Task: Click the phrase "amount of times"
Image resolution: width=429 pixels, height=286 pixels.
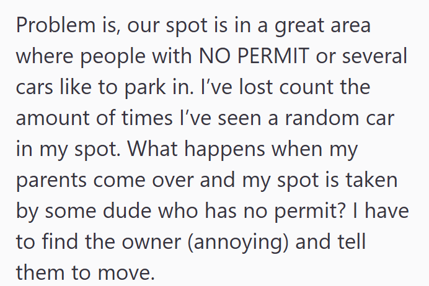Action: pyautogui.click(x=94, y=118)
